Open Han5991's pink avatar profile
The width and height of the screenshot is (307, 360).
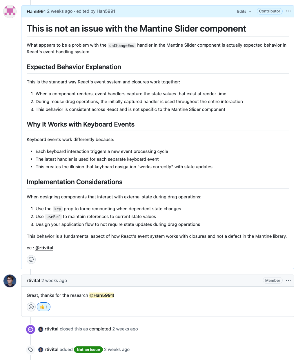tap(10, 12)
